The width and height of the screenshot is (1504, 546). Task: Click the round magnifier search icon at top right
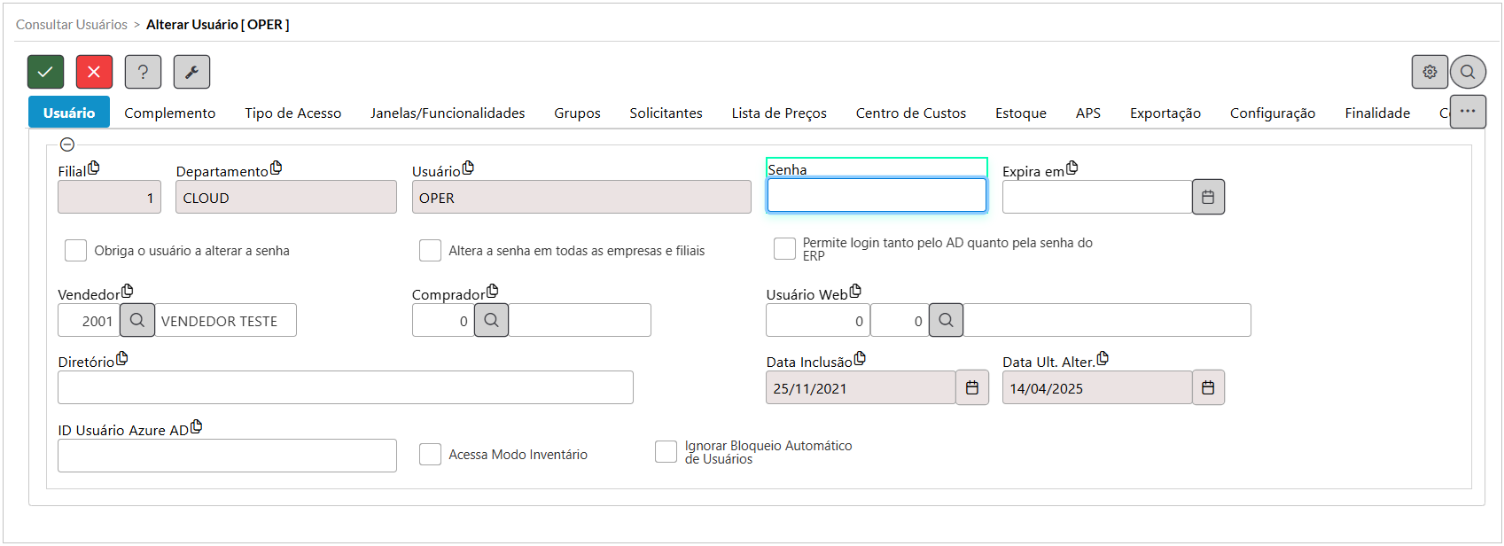1468,72
